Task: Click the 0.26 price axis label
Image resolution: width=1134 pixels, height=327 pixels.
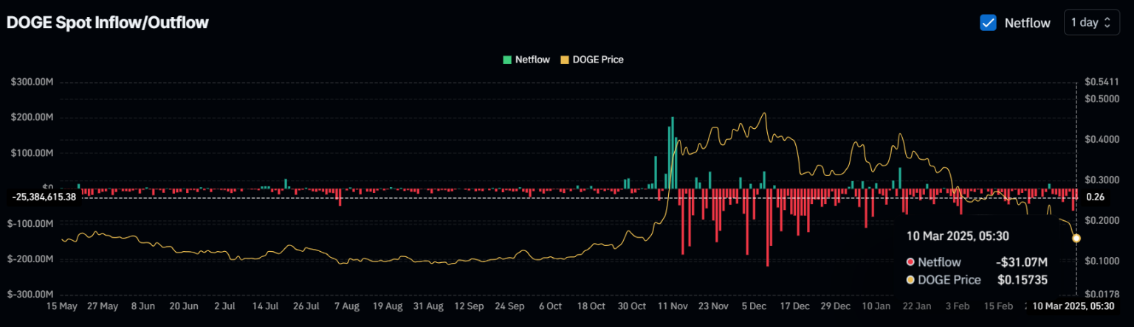Action: click(1096, 197)
